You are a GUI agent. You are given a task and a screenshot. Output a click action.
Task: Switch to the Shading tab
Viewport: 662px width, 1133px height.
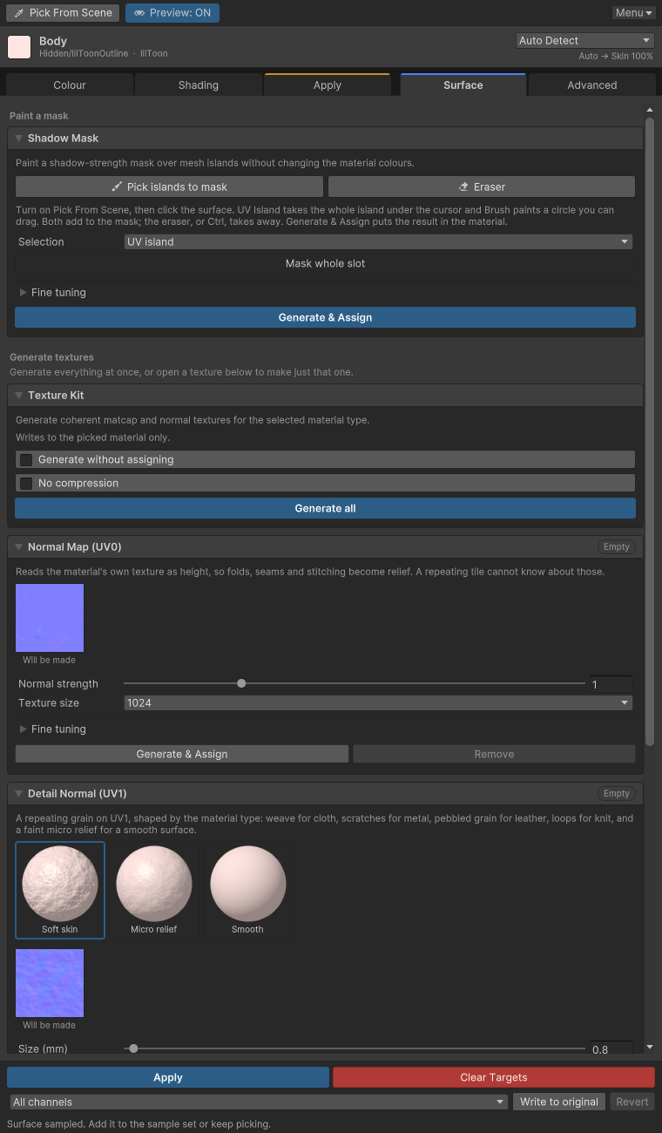pos(199,85)
